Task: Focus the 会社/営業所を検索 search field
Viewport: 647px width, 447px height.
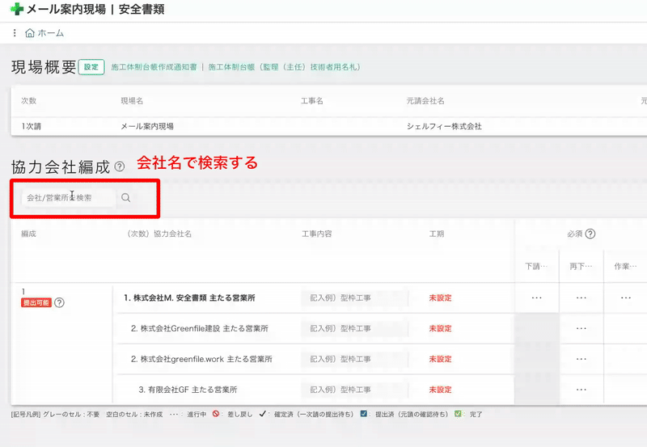Action: (x=69, y=197)
